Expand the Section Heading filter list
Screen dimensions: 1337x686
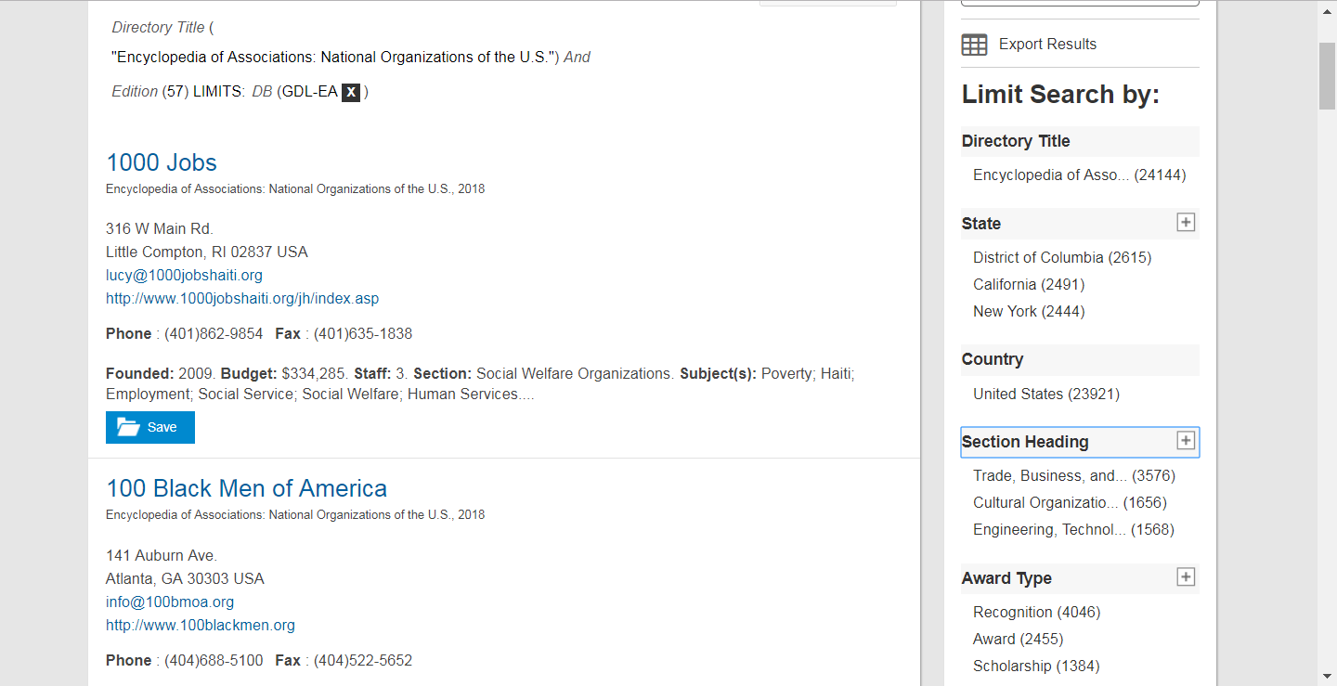(1186, 441)
